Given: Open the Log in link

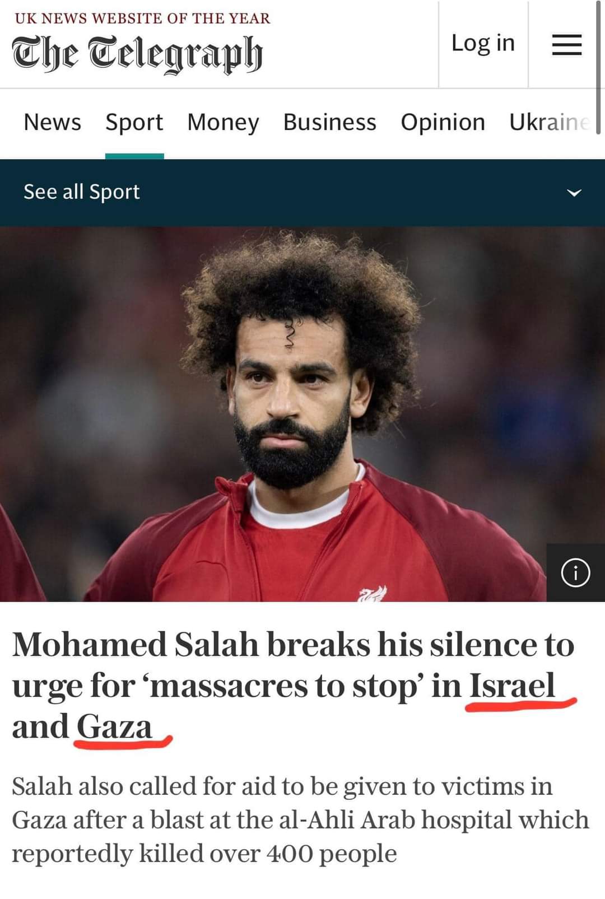Looking at the screenshot, I should tap(483, 43).
